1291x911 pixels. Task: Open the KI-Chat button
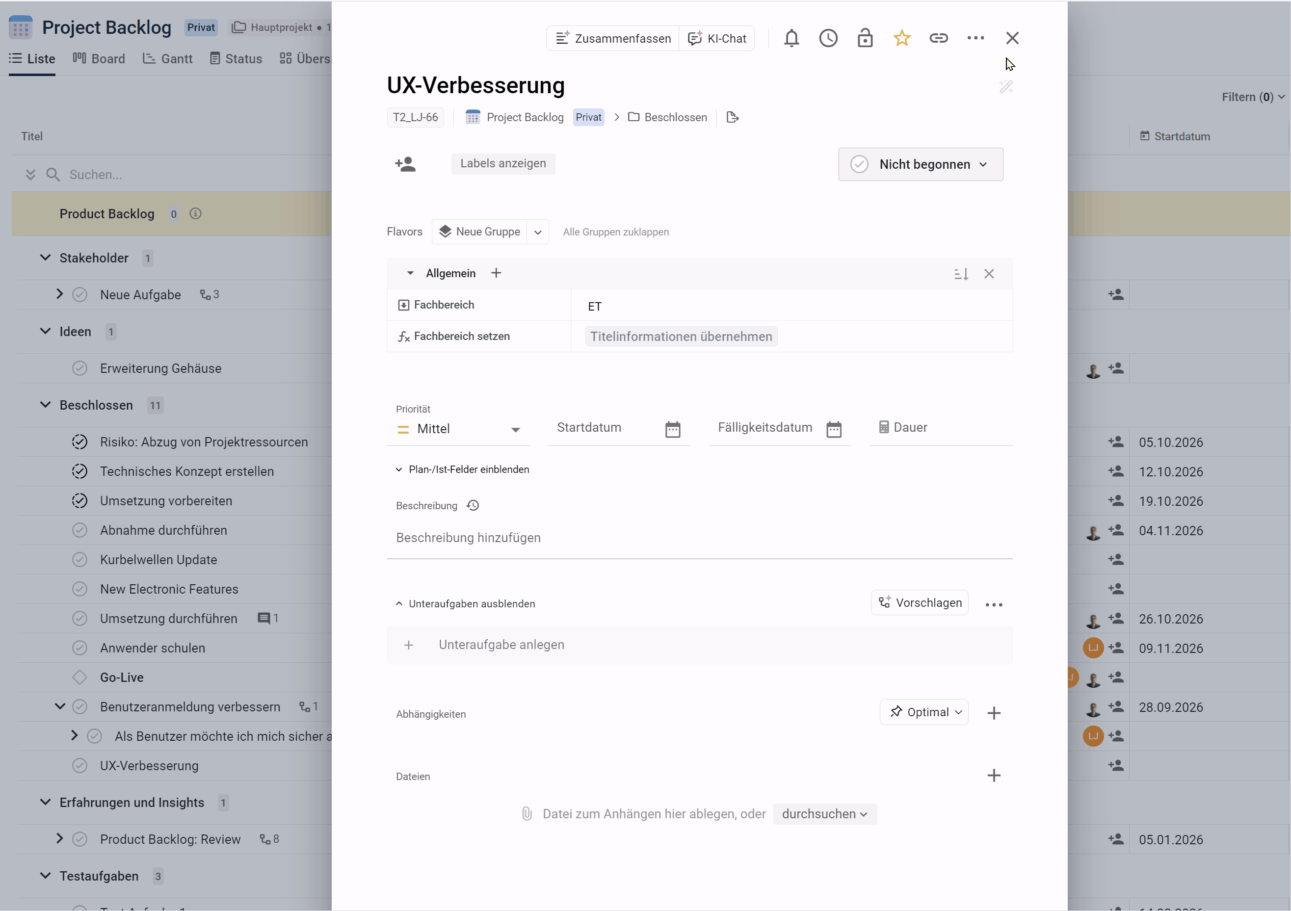717,38
